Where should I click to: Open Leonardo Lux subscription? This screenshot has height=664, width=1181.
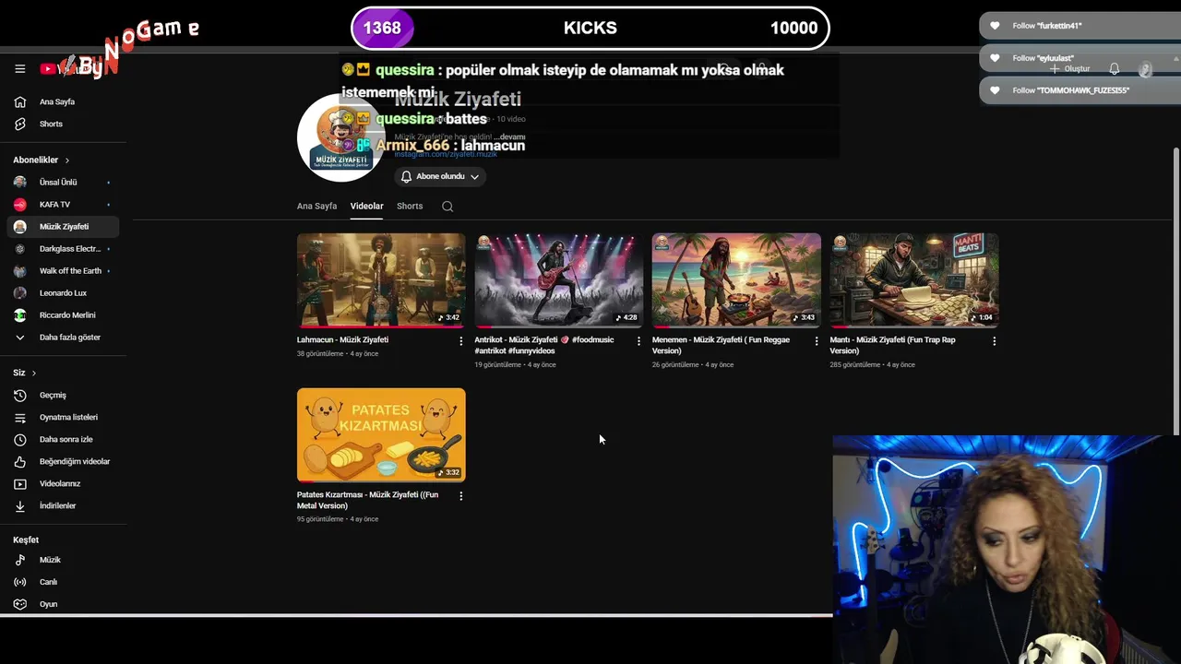(63, 293)
